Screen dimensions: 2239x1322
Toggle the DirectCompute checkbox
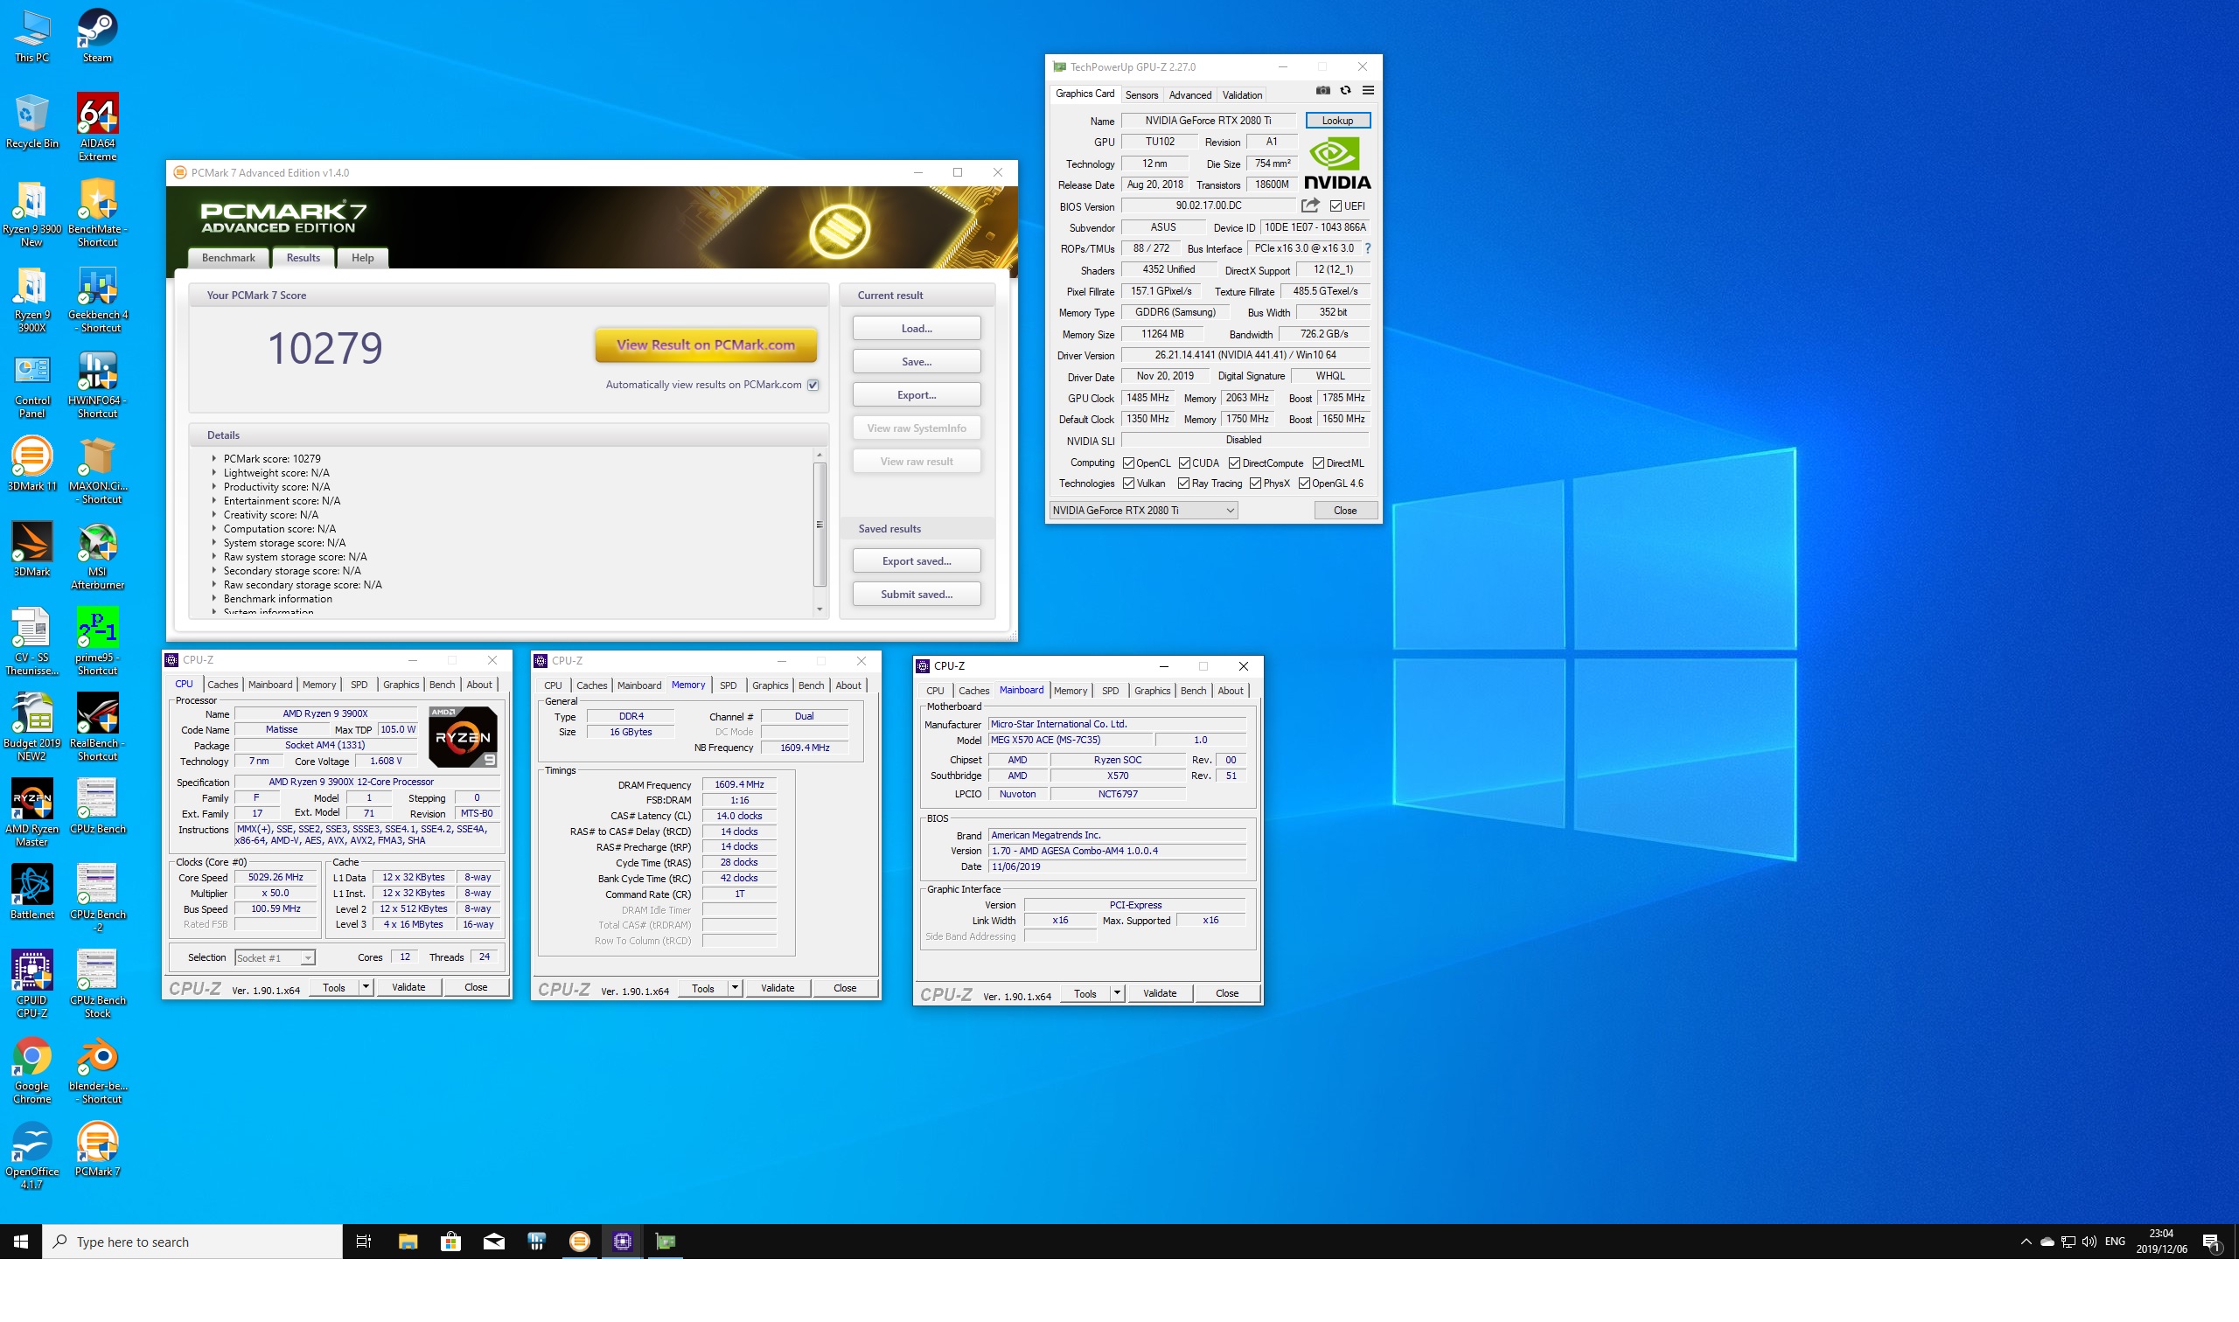click(x=1234, y=463)
